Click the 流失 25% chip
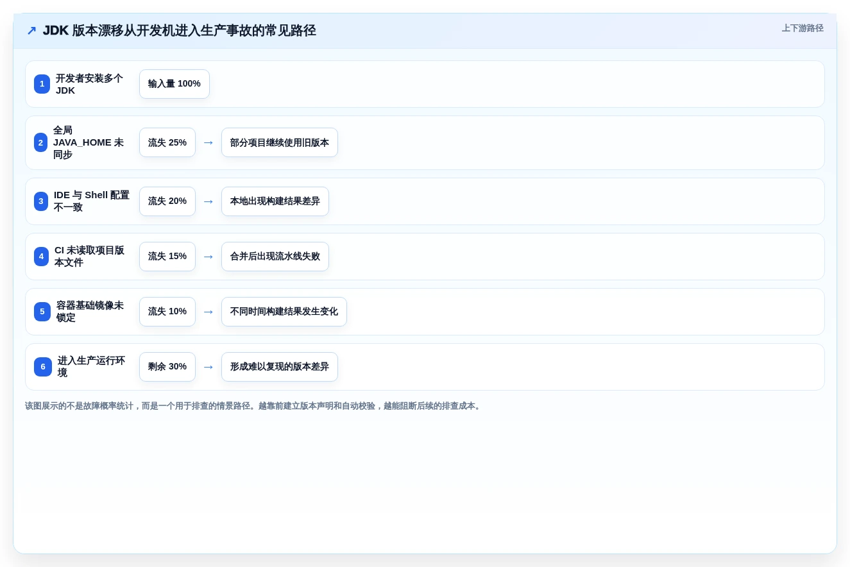Screen dimensions: 850x567 [167, 142]
